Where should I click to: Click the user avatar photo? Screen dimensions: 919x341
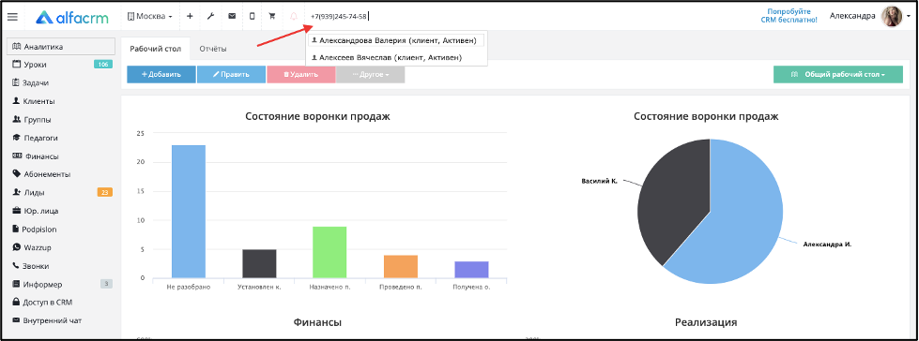click(891, 16)
